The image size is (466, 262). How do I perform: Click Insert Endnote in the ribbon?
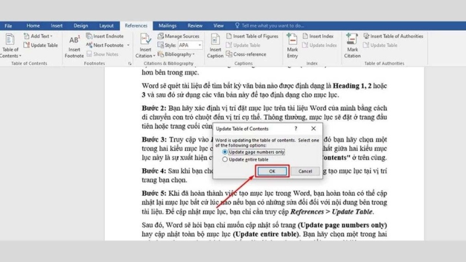tap(105, 36)
